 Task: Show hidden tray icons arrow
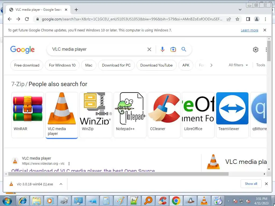click(228, 201)
